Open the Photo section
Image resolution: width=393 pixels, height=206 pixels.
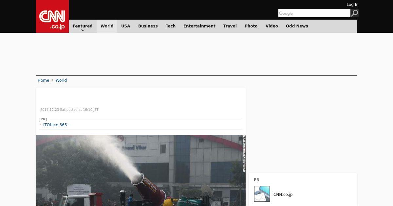click(x=251, y=26)
